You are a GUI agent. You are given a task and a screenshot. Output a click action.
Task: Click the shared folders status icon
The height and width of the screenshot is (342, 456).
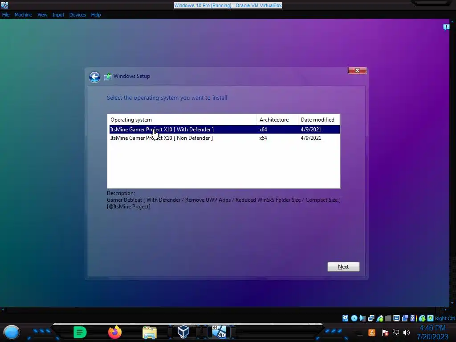pyautogui.click(x=388, y=318)
